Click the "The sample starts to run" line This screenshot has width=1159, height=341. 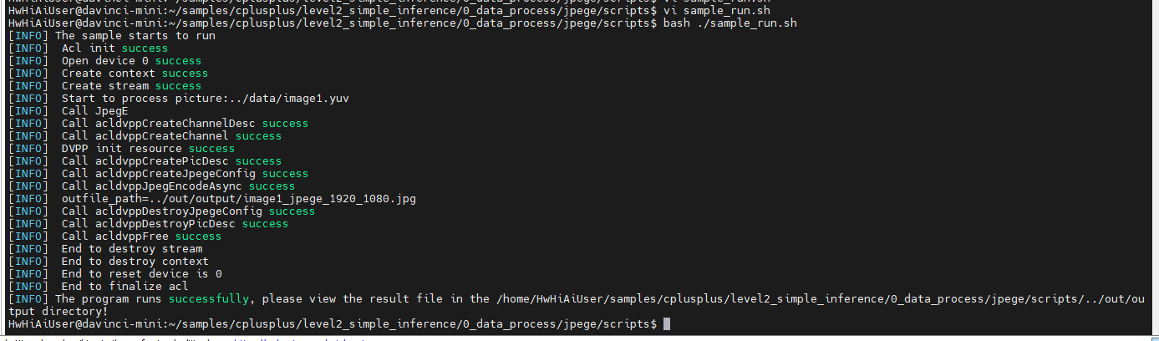pos(135,36)
